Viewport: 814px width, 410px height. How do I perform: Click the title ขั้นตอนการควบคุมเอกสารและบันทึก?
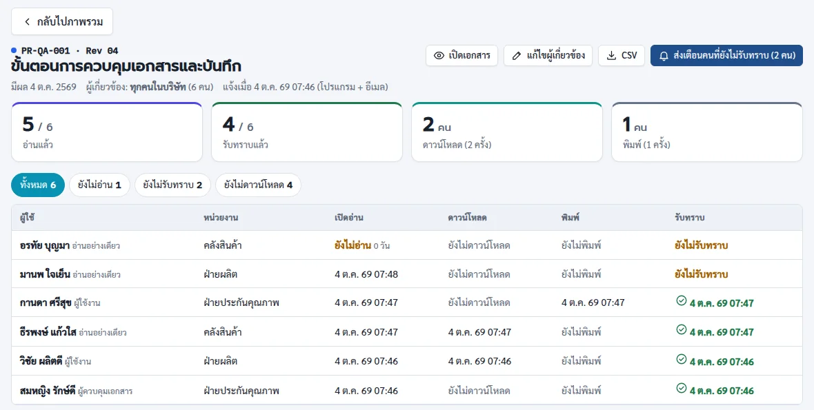coord(126,66)
